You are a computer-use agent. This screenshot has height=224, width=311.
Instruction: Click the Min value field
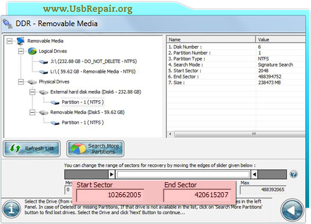[x=68, y=190]
